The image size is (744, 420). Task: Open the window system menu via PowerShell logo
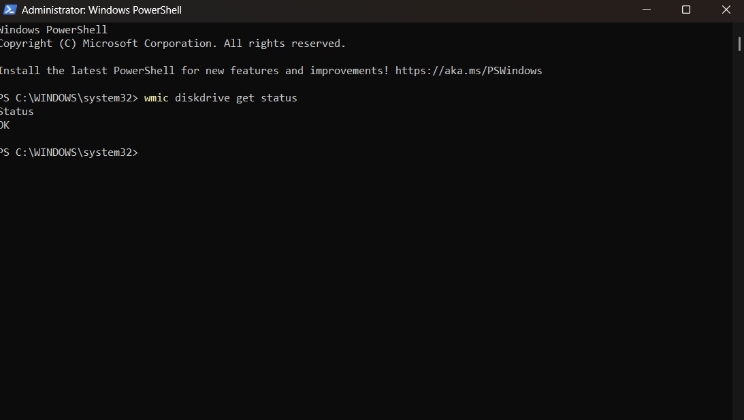[10, 10]
